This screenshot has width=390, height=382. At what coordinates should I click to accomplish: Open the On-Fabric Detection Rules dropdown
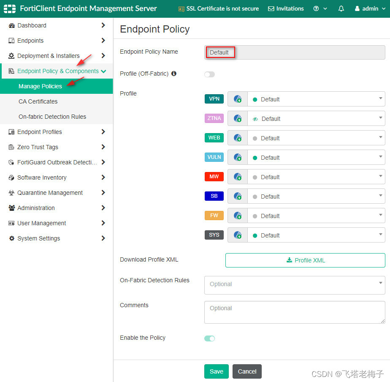[x=295, y=285]
